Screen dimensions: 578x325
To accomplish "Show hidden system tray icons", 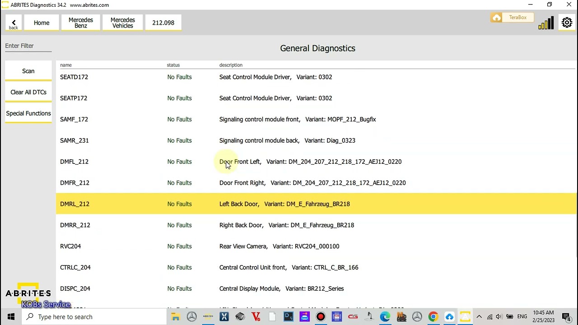I will [x=479, y=317].
